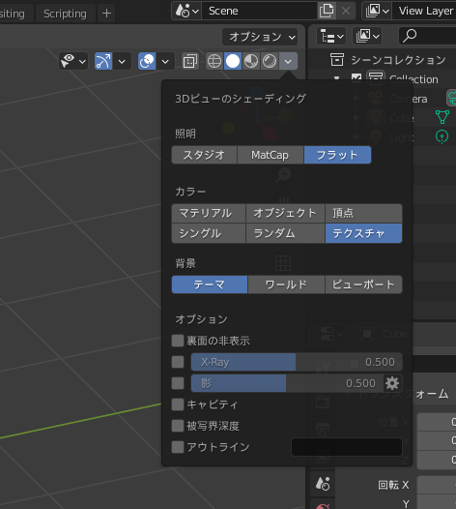Screen dimensions: 456x509
Task: Open outliner display mode icon
Action: (x=367, y=36)
